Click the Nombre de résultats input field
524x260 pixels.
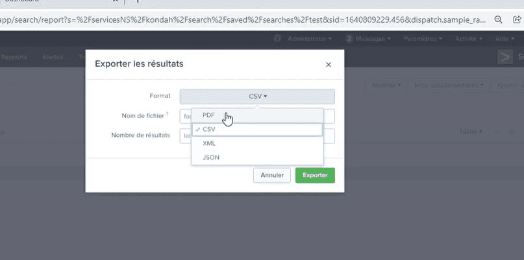(x=257, y=136)
